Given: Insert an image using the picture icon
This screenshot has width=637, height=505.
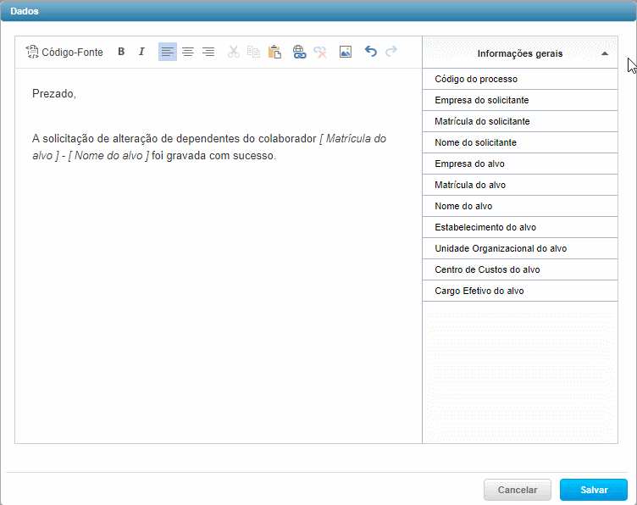Looking at the screenshot, I should (346, 52).
